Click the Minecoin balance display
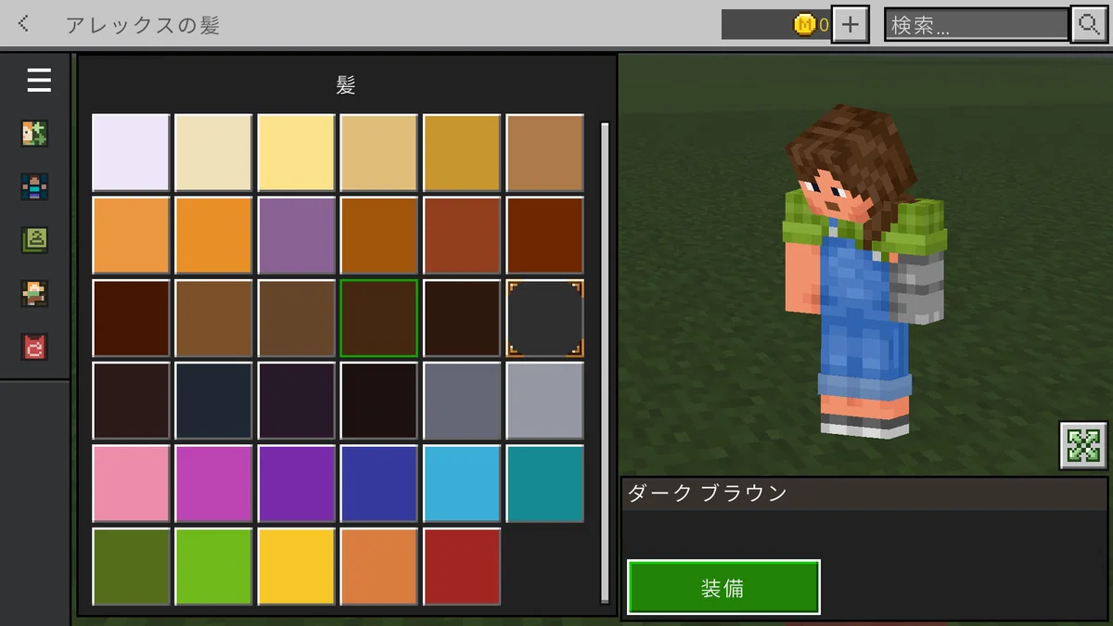 pos(775,25)
